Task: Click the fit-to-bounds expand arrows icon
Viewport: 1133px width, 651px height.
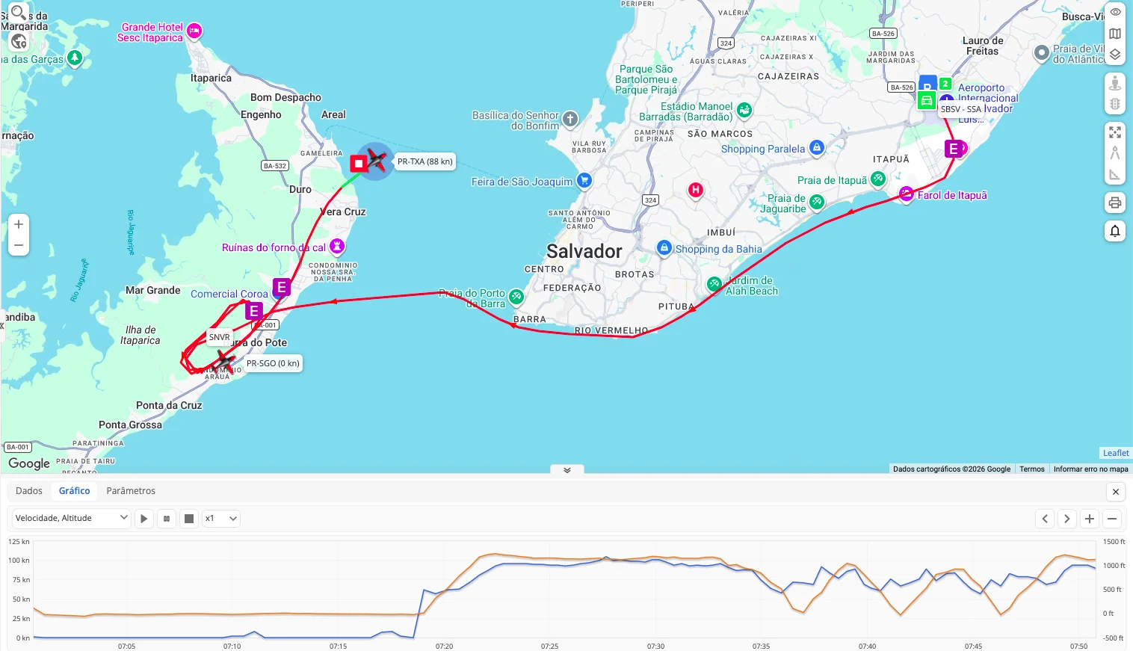Action: 1115,132
